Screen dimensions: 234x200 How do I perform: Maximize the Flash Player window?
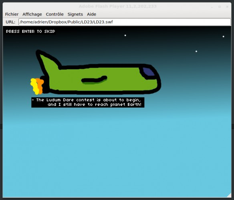pyautogui.click(x=220, y=7)
